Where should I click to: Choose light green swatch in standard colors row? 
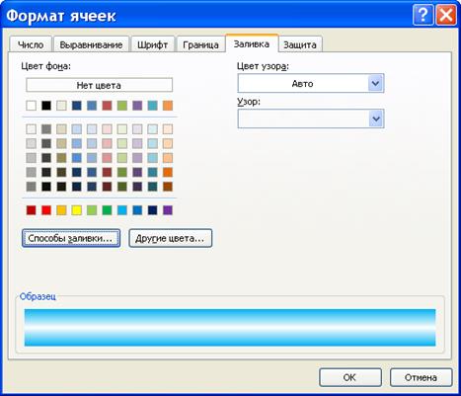tap(92, 210)
